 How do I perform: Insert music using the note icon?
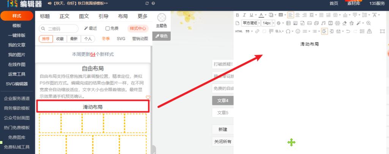[x=323, y=23]
